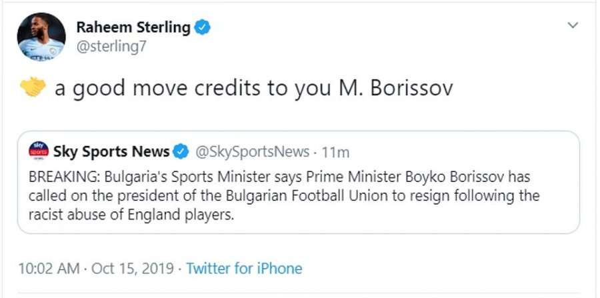Click the 11m quoted tweet timestamp
Image resolution: width=600 pixels, height=298 pixels.
tap(335, 152)
